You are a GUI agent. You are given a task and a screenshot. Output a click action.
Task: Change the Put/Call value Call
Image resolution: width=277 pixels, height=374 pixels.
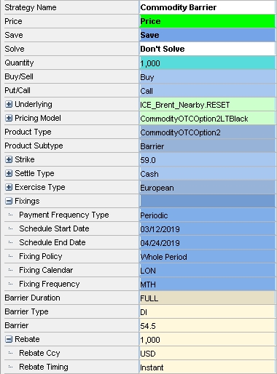(x=208, y=91)
